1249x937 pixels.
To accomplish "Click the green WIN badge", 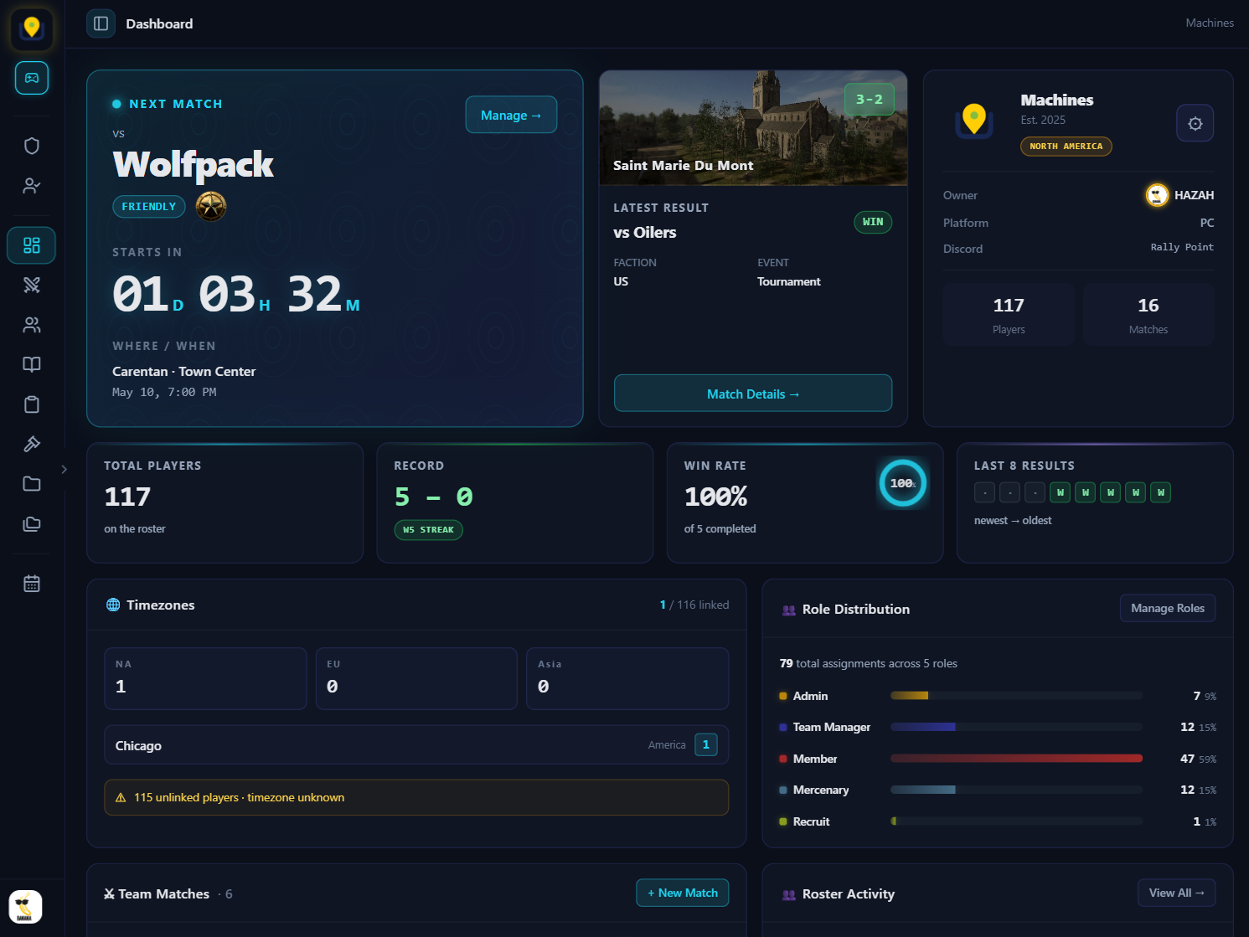I will pyautogui.click(x=873, y=222).
